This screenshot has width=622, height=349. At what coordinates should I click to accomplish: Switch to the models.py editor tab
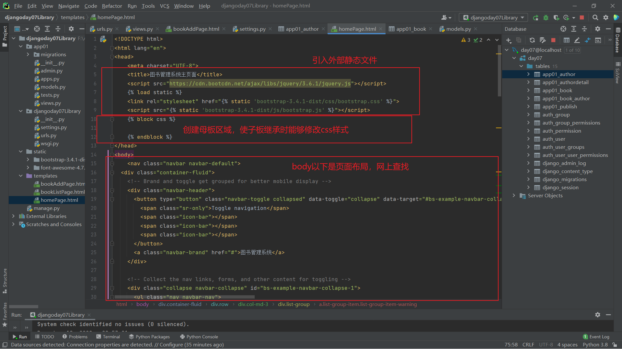point(458,29)
